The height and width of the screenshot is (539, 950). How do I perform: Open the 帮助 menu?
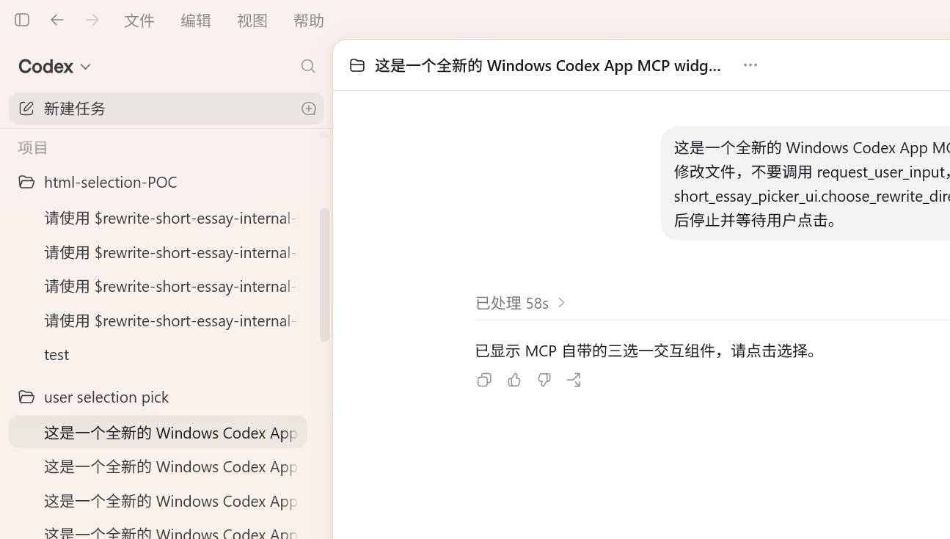[309, 21]
